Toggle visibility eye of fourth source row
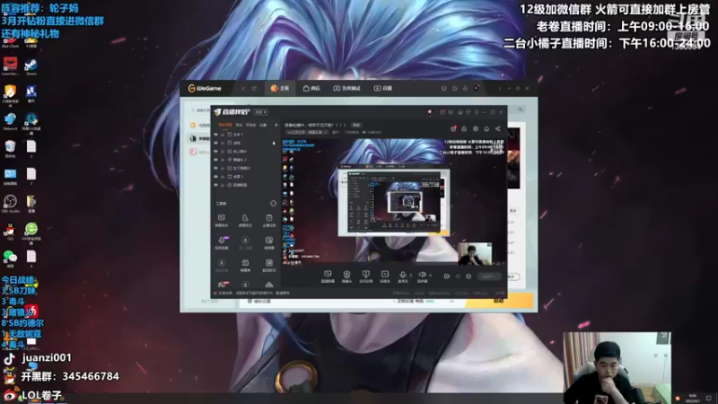 click(215, 160)
